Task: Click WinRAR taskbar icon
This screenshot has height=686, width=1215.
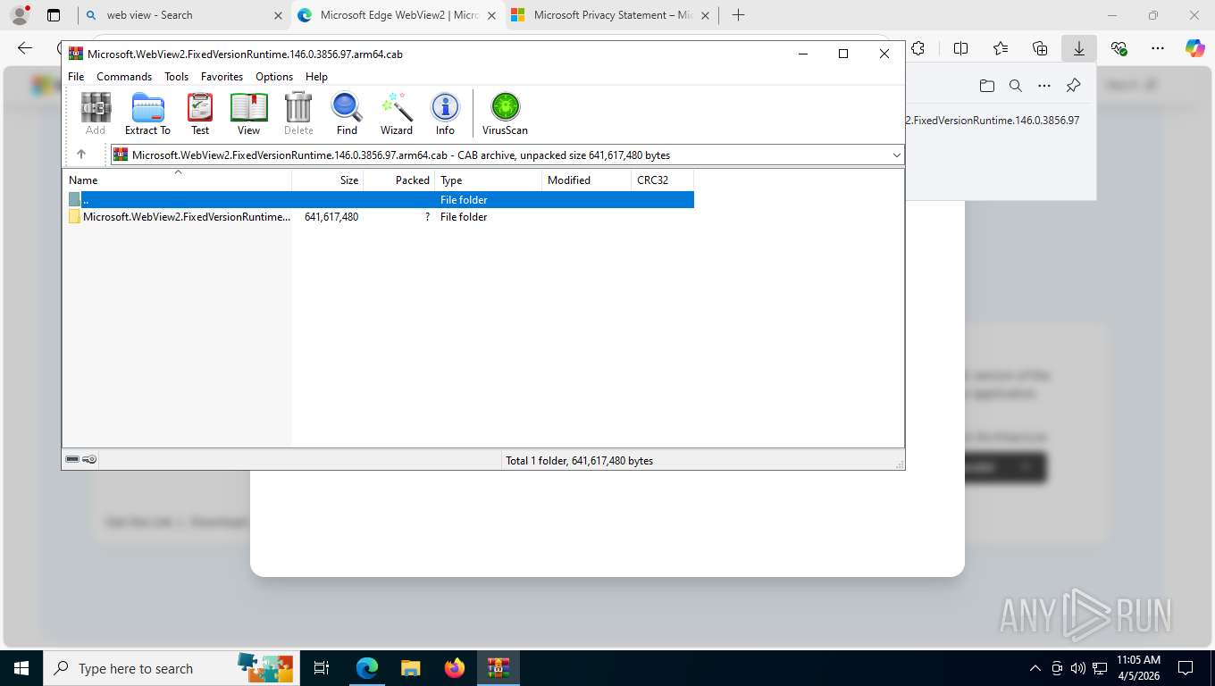Action: coord(499,668)
